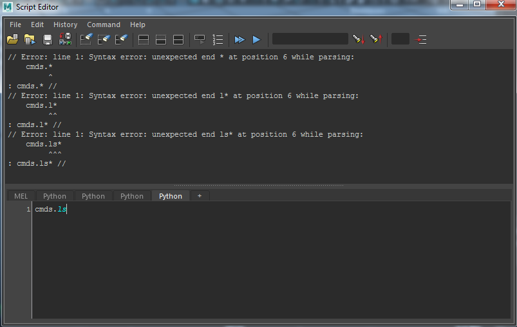Click the Load Script folder icon
This screenshot has width=517, height=327.
pyautogui.click(x=12, y=39)
